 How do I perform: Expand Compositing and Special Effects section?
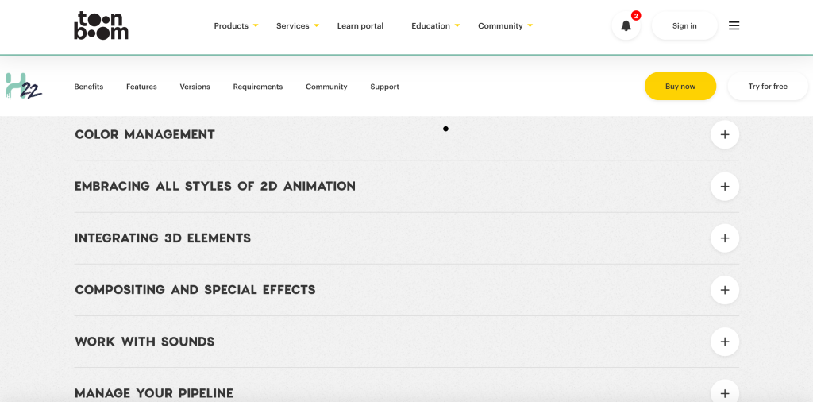[x=724, y=290]
